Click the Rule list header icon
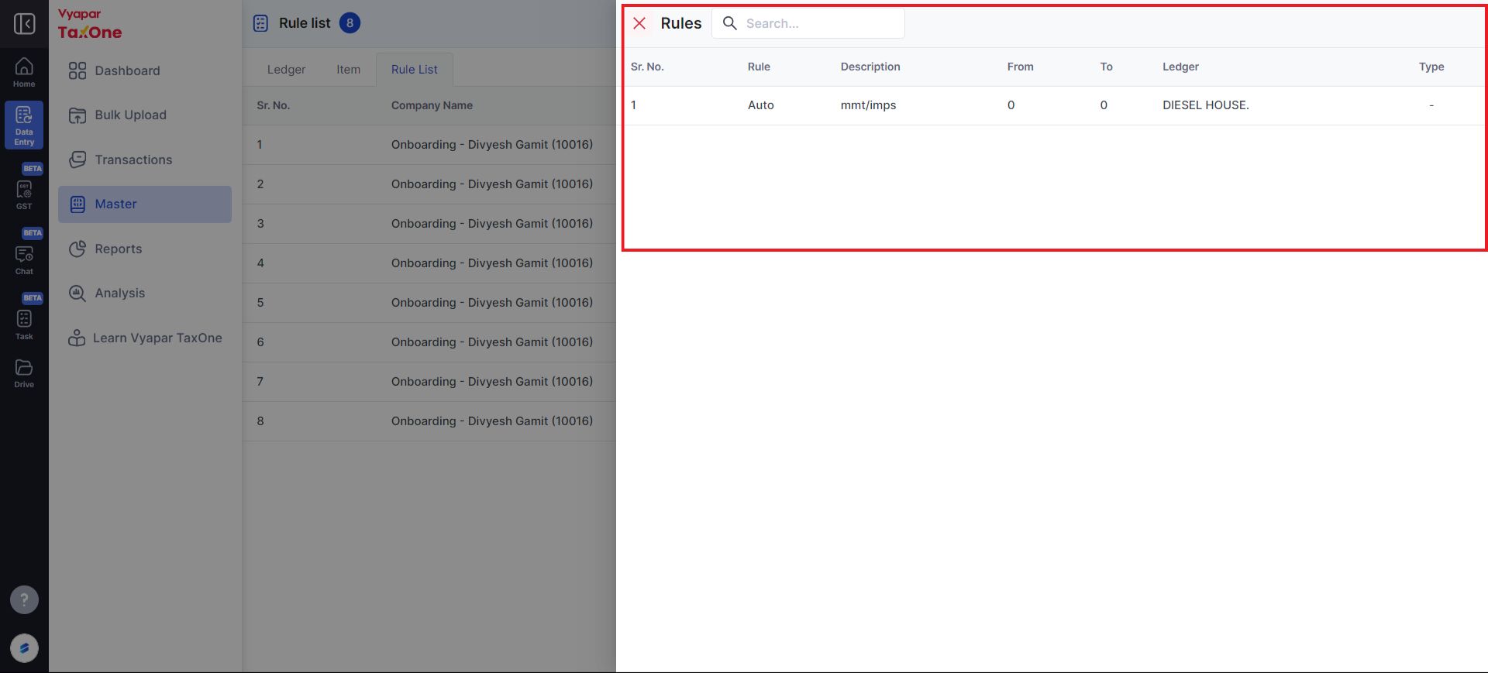 pyautogui.click(x=261, y=23)
